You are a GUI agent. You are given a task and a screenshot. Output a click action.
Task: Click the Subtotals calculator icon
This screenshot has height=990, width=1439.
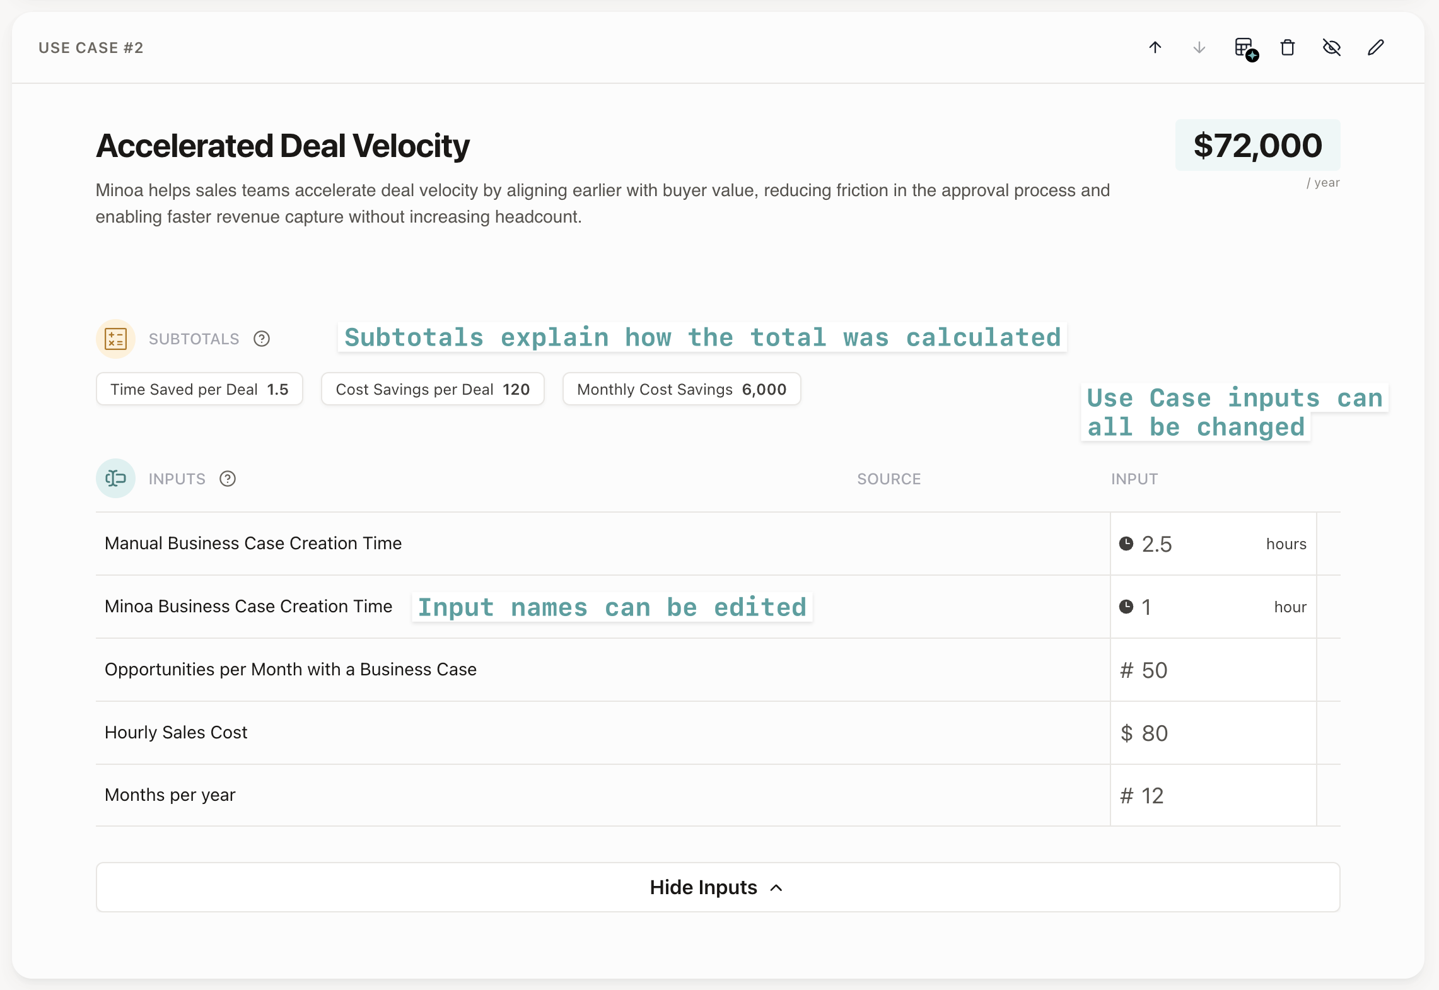115,339
